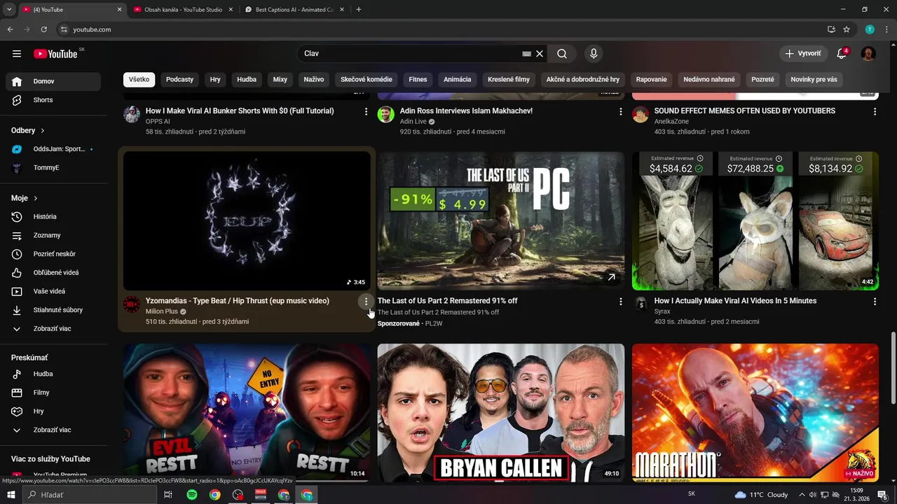Click the Milion Plus channel name
Viewport: 897px width, 504px height.
[x=162, y=311]
